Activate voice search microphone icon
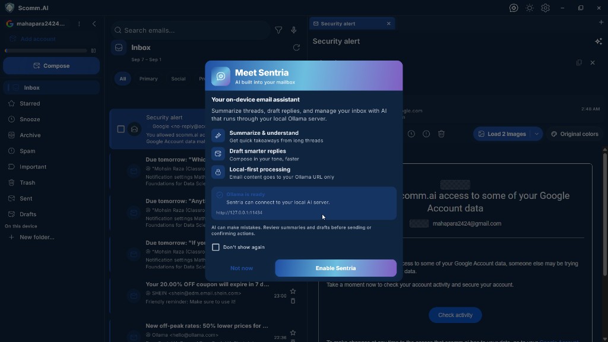 (x=293, y=30)
